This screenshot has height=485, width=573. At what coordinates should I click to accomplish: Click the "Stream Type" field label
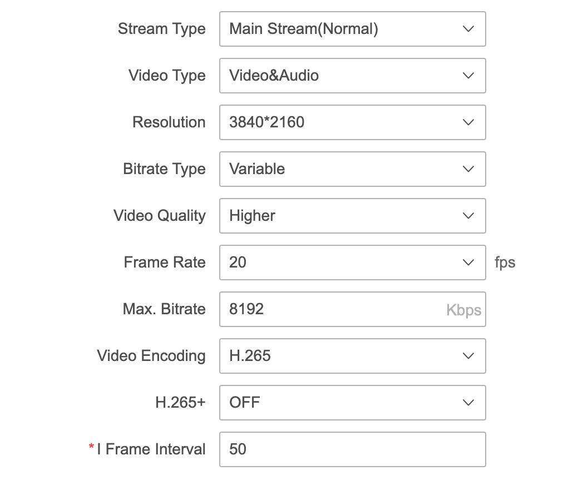click(x=161, y=29)
